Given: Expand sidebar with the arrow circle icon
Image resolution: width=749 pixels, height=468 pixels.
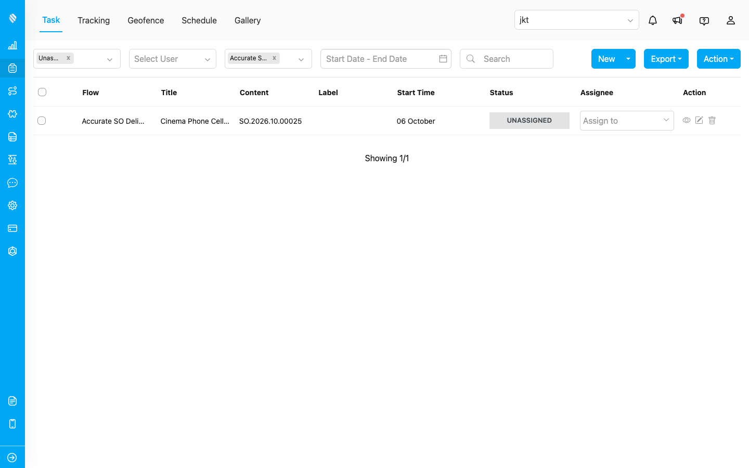Looking at the screenshot, I should pos(12,458).
